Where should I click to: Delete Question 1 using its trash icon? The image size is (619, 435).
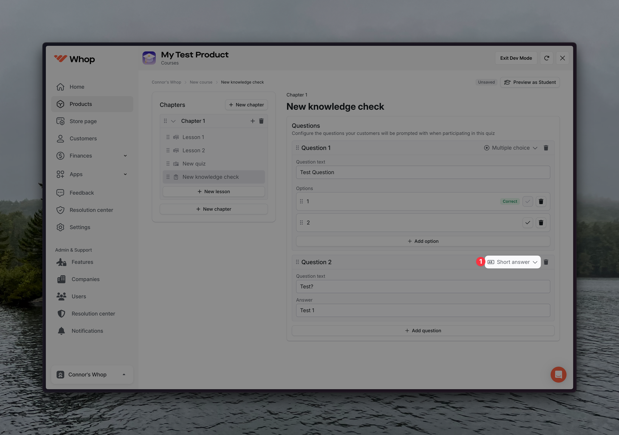pyautogui.click(x=546, y=148)
